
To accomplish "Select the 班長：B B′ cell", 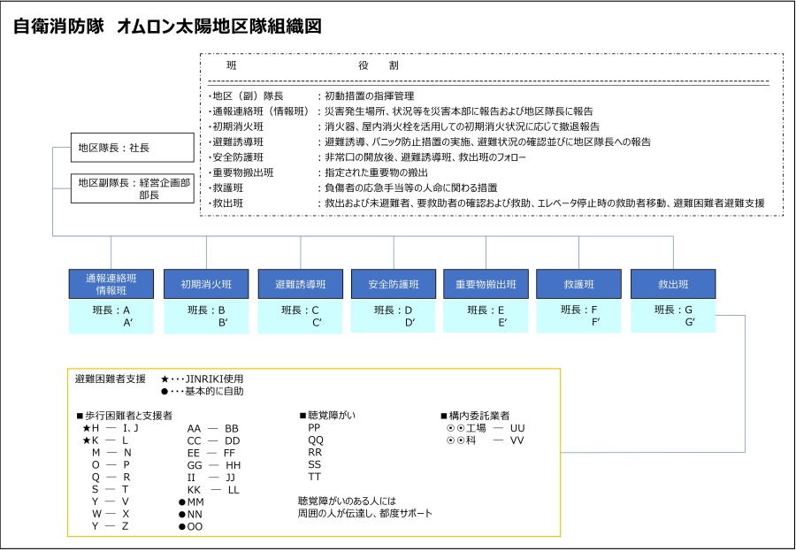I will [206, 317].
